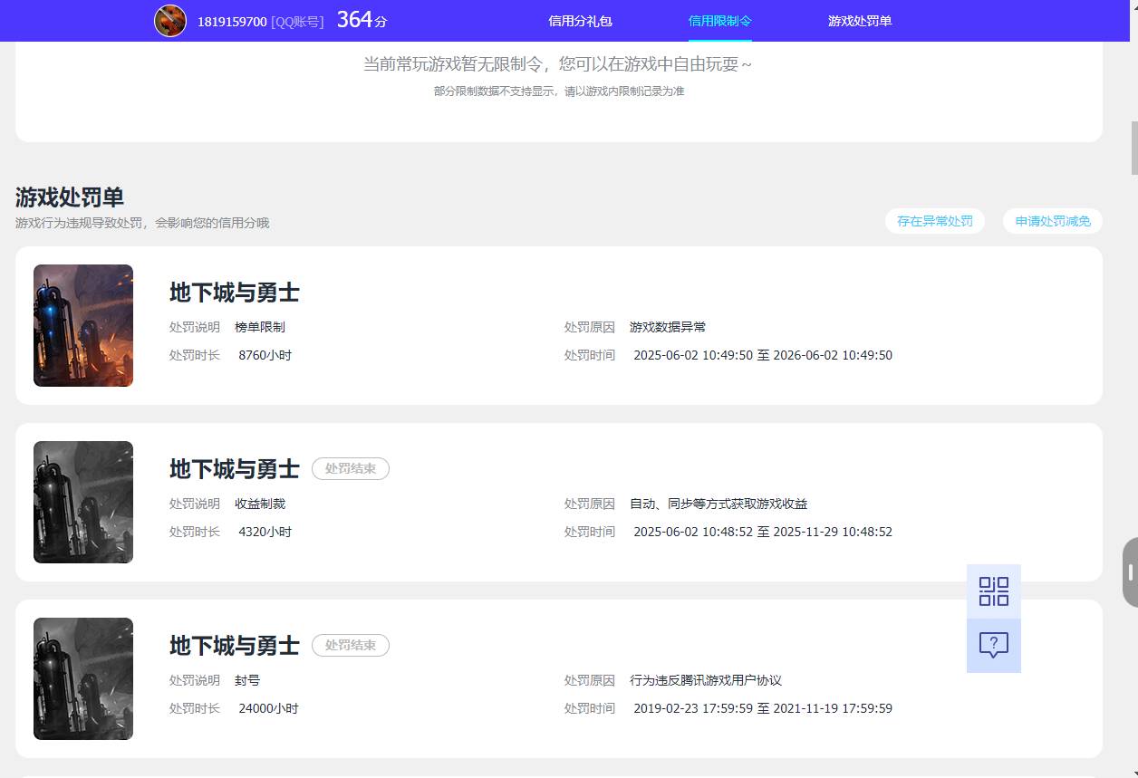Open the floating QR code icon

(x=993, y=591)
